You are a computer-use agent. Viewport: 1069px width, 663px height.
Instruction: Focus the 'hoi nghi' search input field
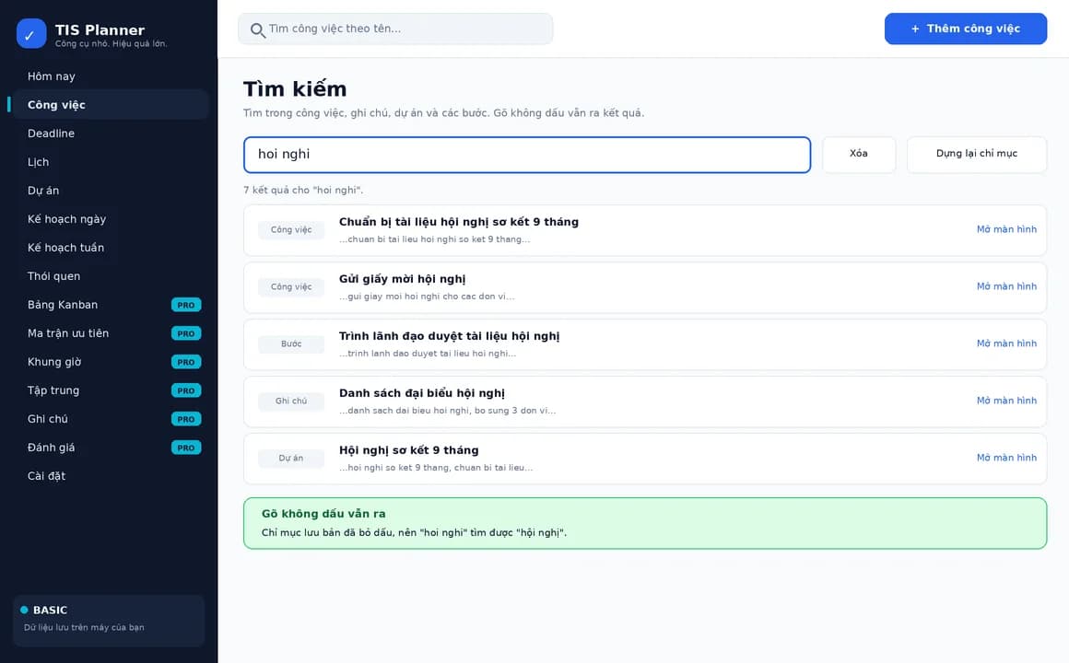click(x=527, y=155)
